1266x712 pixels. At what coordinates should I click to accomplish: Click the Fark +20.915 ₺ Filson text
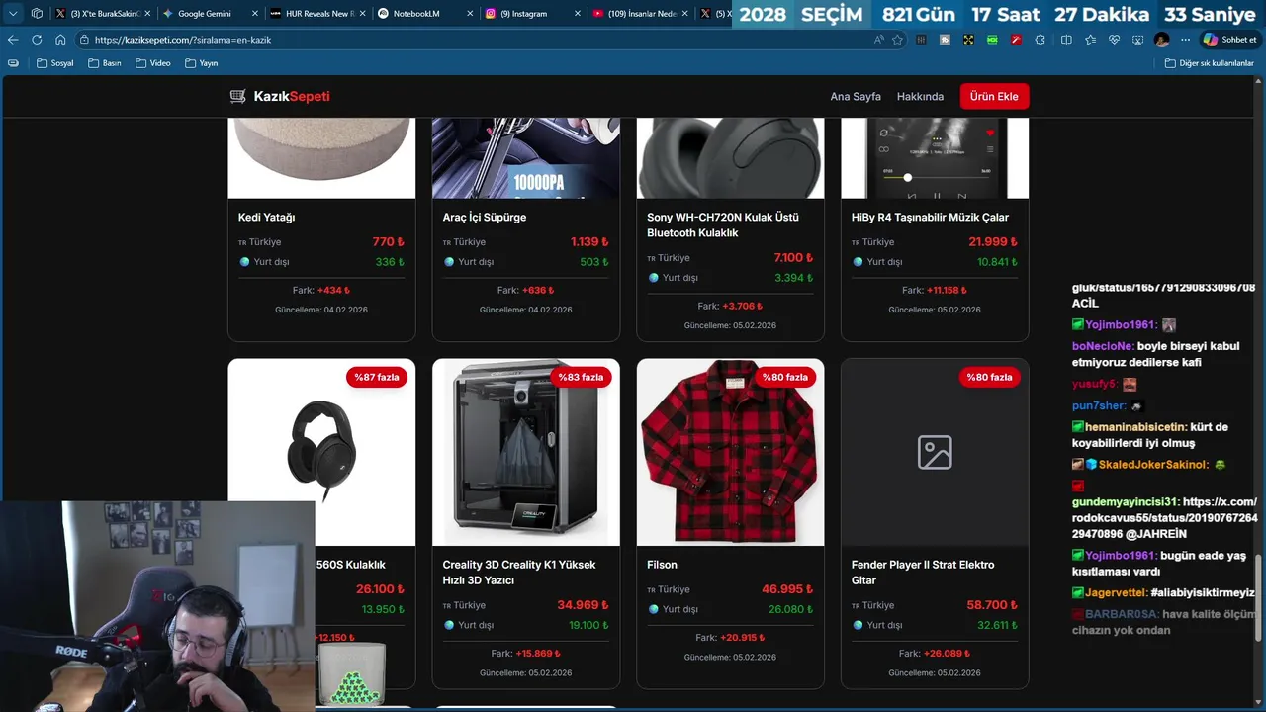pos(730,638)
